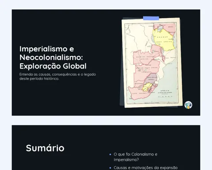
Task: Click the bullet dot before 'Causas e motivações'
Action: 110,168
